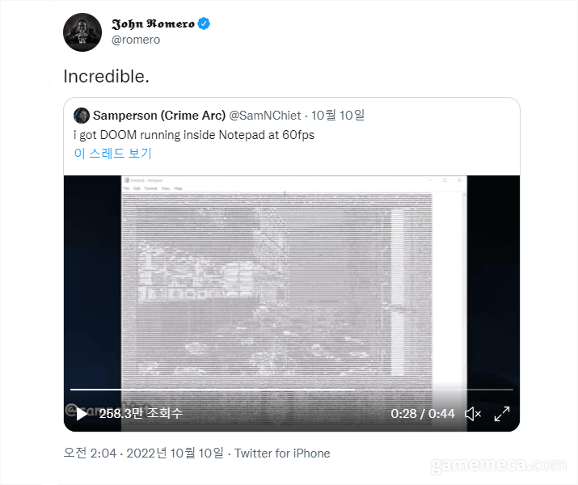Click the tweet timestamp 오전 2:04
This screenshot has height=485, width=578.
pyautogui.click(x=90, y=453)
